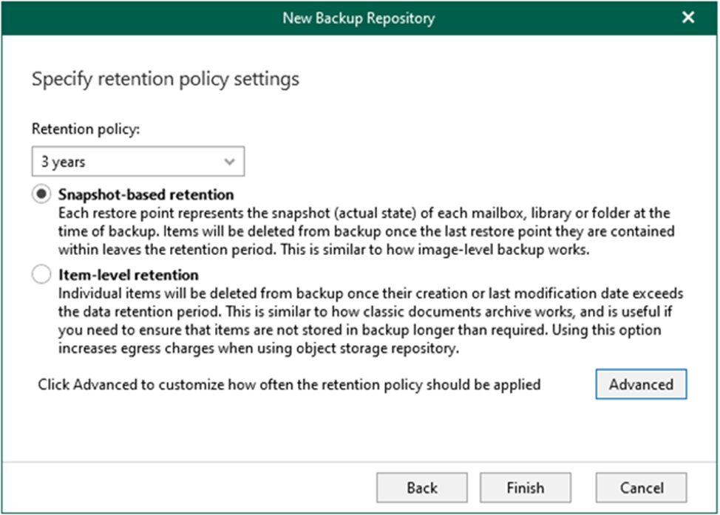Click the item-level deletion description paragraph
This screenshot has width=720, height=515.
pyautogui.click(x=371, y=321)
